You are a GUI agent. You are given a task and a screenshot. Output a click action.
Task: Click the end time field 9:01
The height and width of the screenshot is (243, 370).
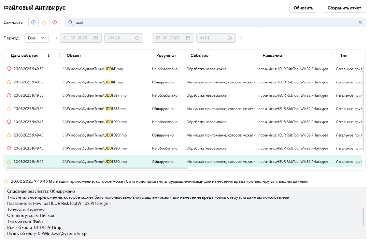[216, 38]
